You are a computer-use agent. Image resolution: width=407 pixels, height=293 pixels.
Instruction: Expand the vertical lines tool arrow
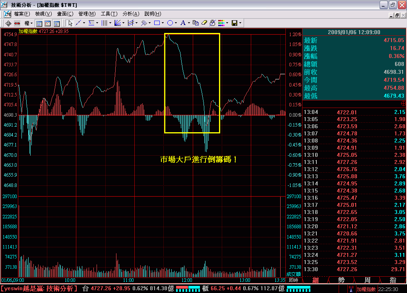point(110,23)
